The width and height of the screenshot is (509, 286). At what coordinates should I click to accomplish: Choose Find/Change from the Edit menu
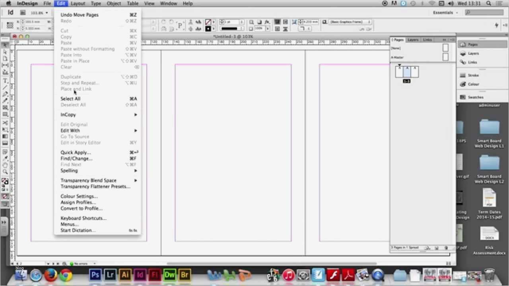pyautogui.click(x=76, y=158)
